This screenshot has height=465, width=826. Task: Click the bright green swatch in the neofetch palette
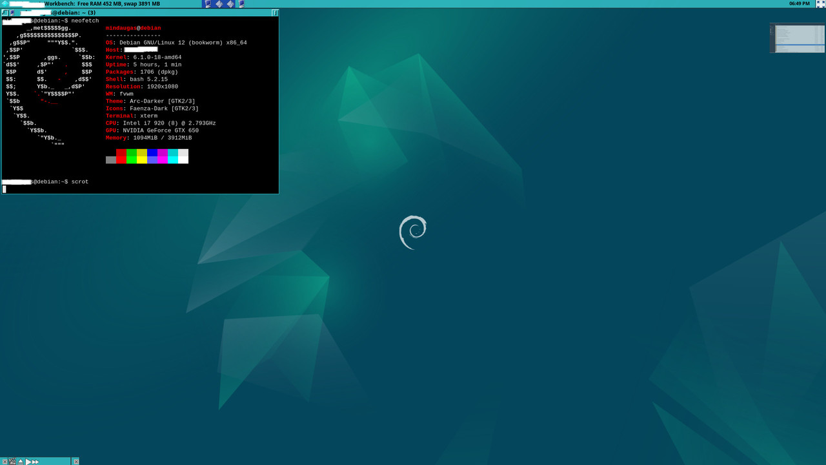pyautogui.click(x=132, y=160)
